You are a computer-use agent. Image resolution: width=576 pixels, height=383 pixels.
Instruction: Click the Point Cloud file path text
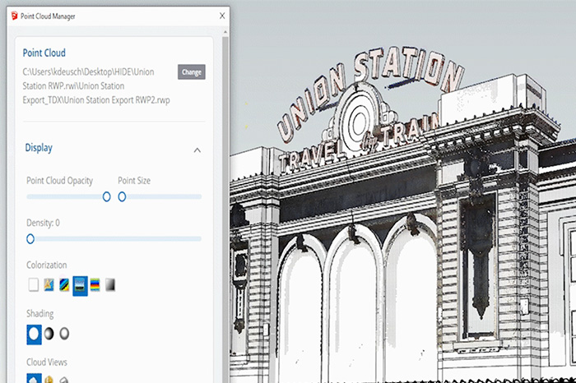click(96, 85)
